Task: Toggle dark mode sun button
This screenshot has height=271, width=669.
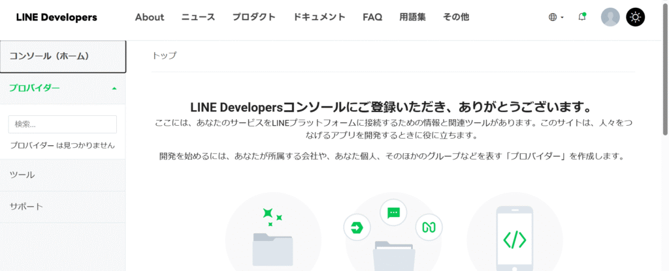Action: pos(635,17)
